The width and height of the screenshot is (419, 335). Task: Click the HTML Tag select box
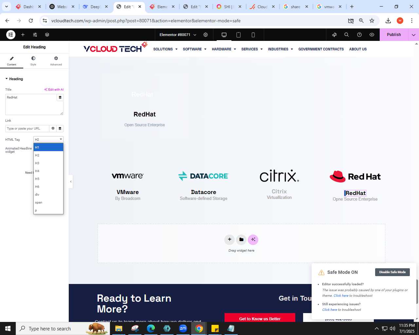(48, 139)
